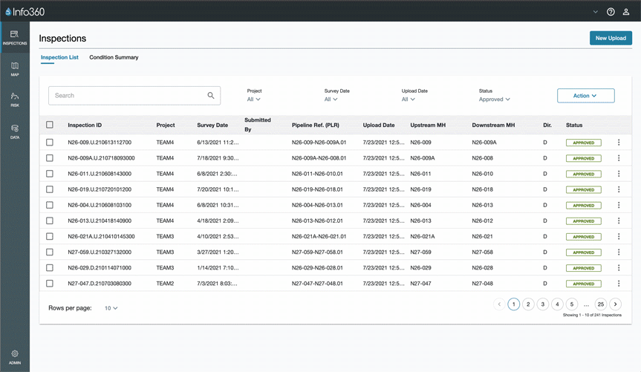Open the Status Approved filter dropdown
The height and width of the screenshot is (372, 641).
pyautogui.click(x=494, y=99)
